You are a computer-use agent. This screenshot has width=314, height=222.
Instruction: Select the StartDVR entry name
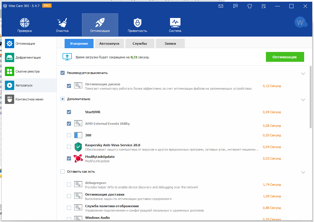coord(92,112)
